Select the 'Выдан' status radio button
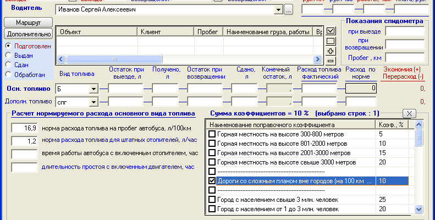The image size is (435, 220). point(8,55)
